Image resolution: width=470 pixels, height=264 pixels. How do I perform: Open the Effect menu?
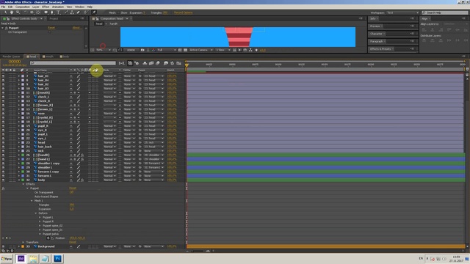pos(46,7)
